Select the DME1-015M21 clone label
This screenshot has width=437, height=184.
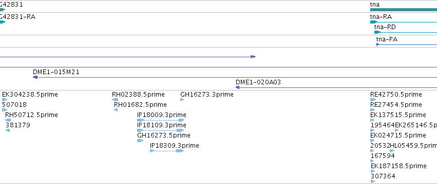[56, 72]
